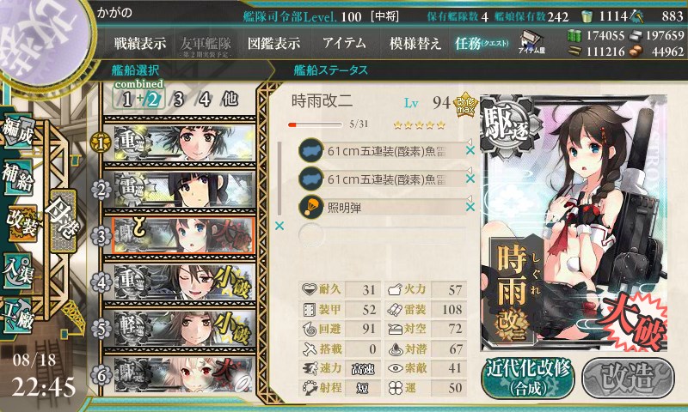Remove the 照明弾 using its X
Screen dimensions: 688x412
(470, 207)
